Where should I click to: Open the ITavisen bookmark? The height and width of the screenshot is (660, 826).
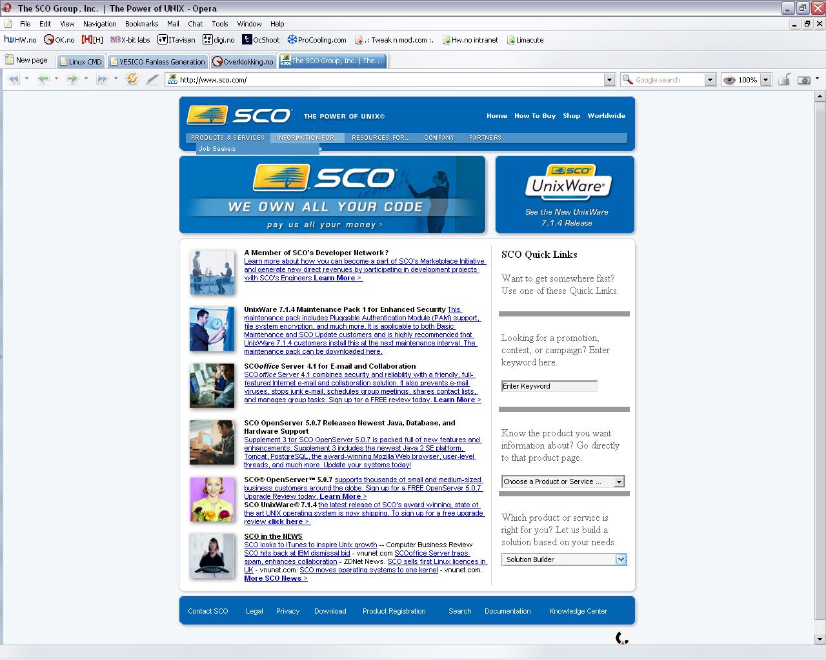pos(176,40)
